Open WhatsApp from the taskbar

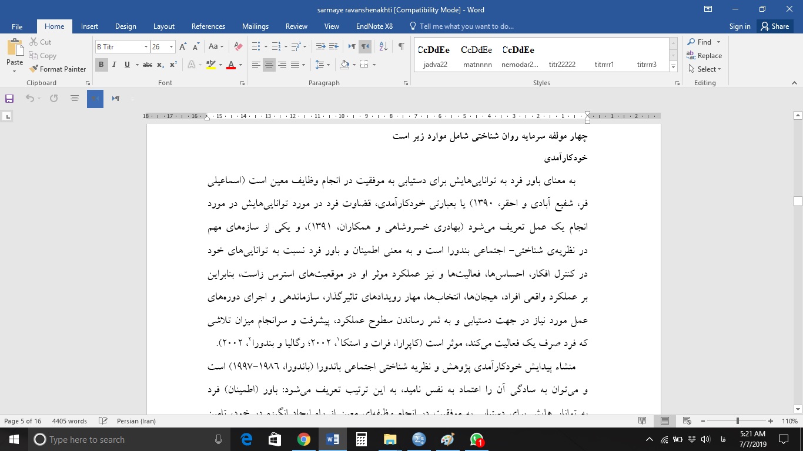tap(476, 439)
